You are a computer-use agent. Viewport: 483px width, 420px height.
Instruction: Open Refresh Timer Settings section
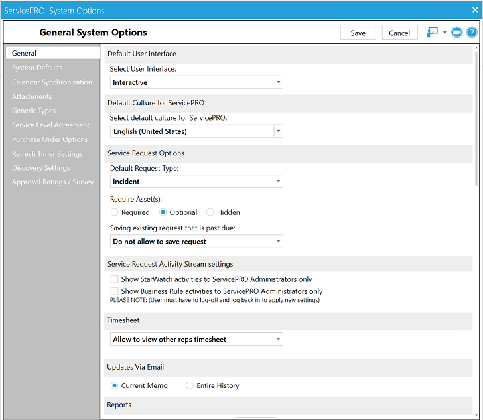pos(47,153)
